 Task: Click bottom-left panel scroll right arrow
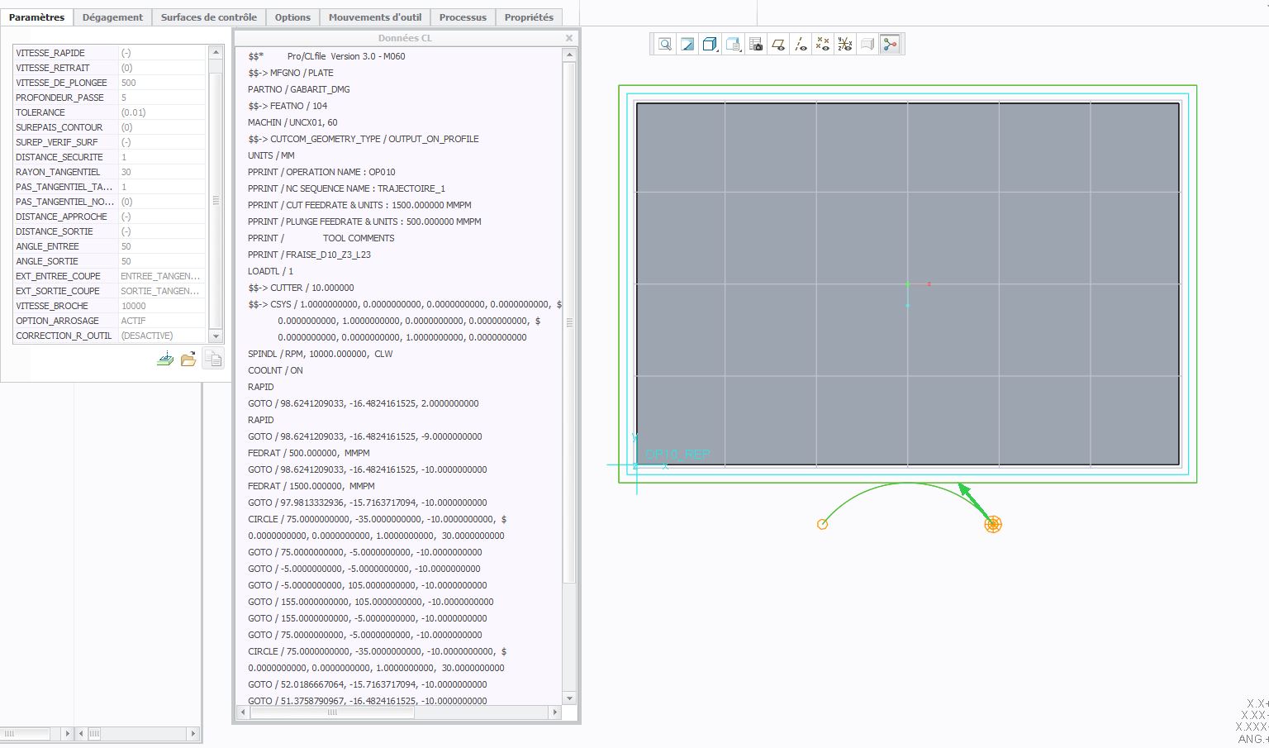pyautogui.click(x=192, y=733)
